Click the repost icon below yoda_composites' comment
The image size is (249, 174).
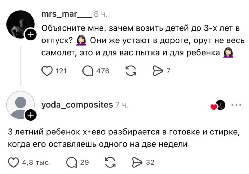click(x=110, y=162)
